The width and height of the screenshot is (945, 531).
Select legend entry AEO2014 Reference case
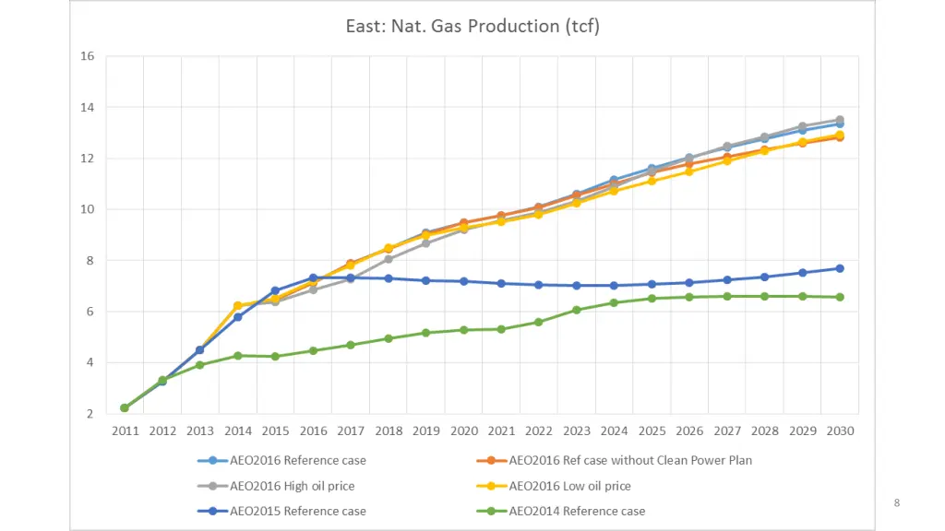coord(560,511)
